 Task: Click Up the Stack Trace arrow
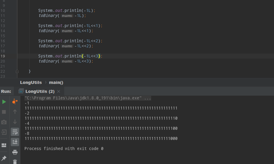click(15, 112)
